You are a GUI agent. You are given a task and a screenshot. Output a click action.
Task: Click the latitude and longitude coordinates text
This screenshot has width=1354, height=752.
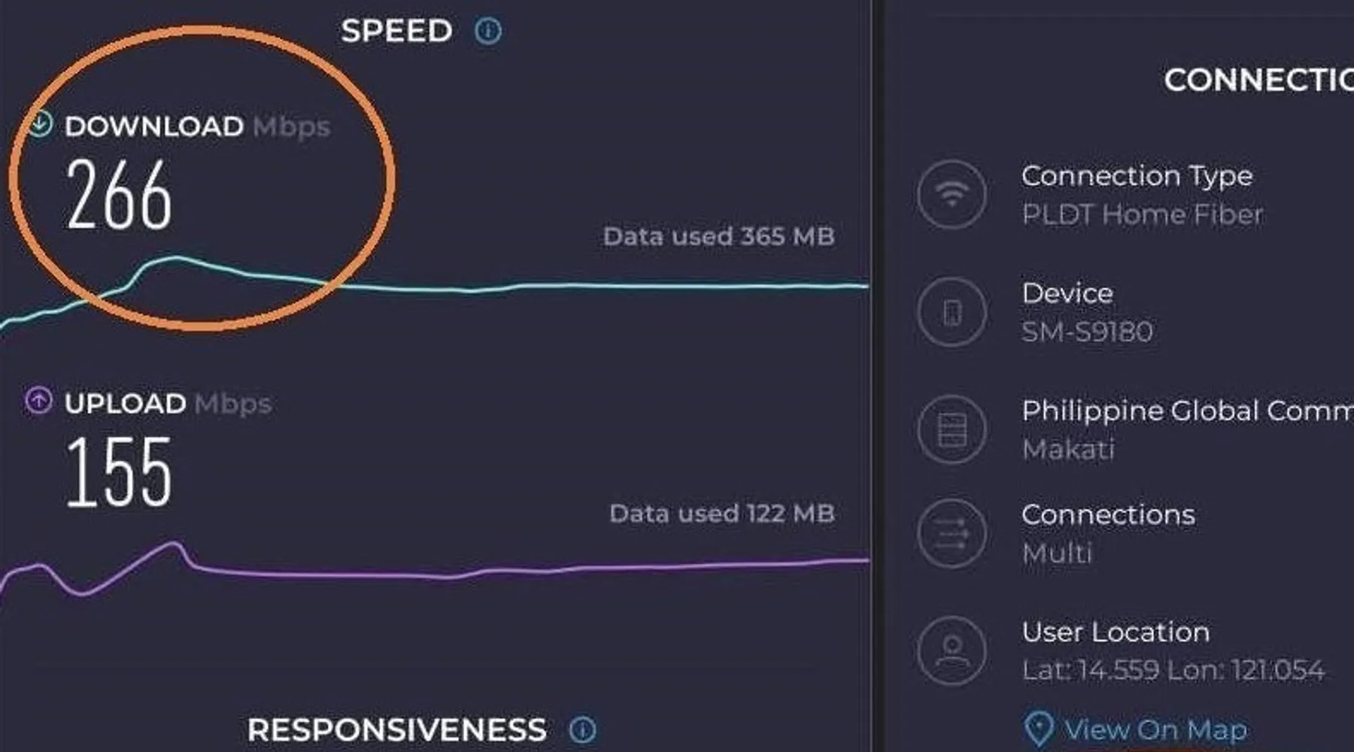[x=1173, y=669]
